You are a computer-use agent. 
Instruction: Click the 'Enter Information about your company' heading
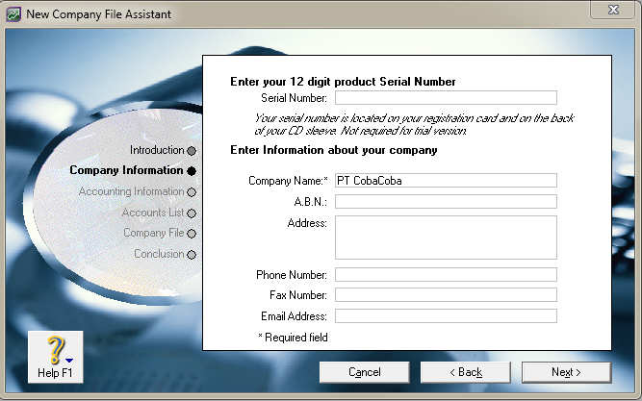coord(334,150)
